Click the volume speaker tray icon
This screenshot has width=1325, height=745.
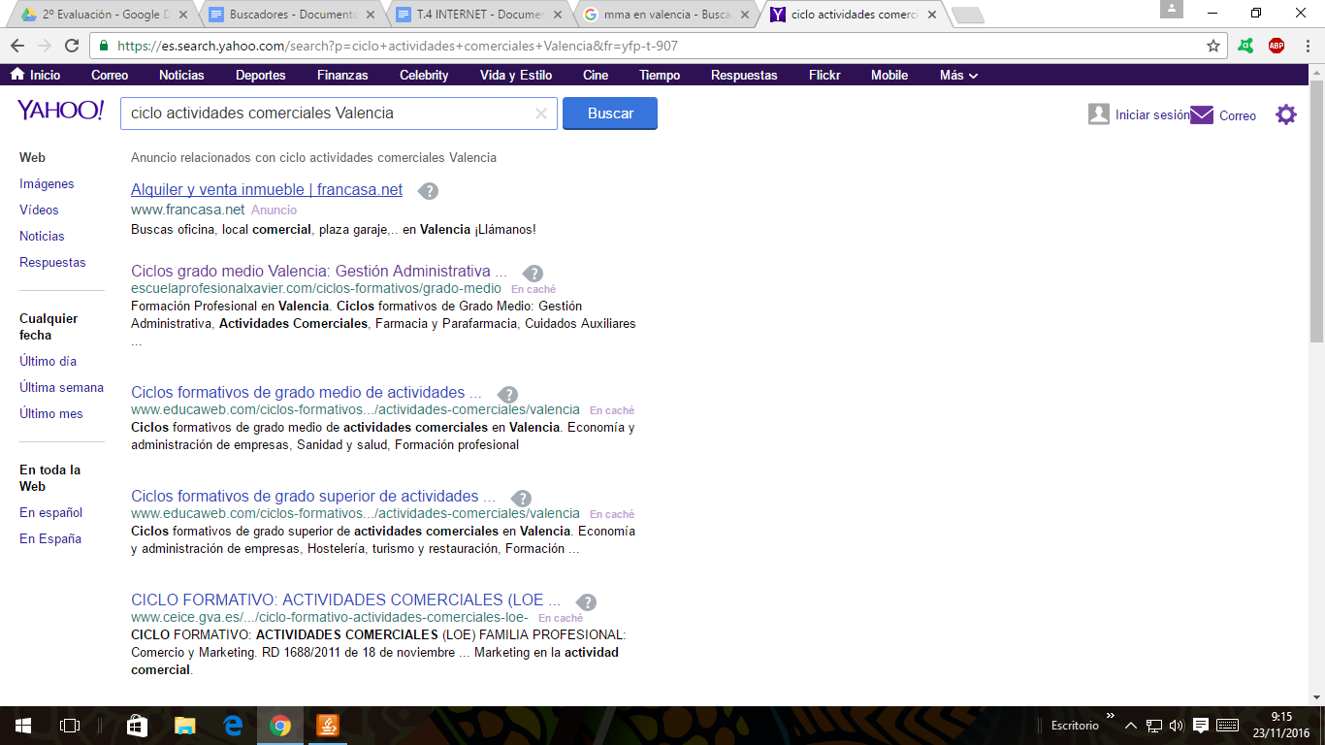click(x=1177, y=726)
